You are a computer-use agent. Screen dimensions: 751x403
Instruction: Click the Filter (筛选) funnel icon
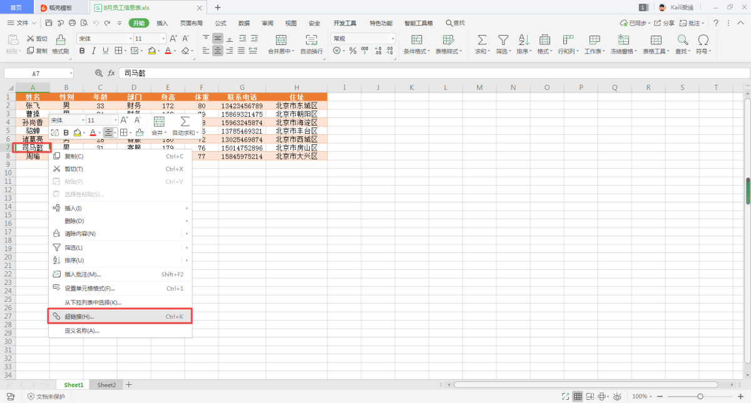click(503, 40)
